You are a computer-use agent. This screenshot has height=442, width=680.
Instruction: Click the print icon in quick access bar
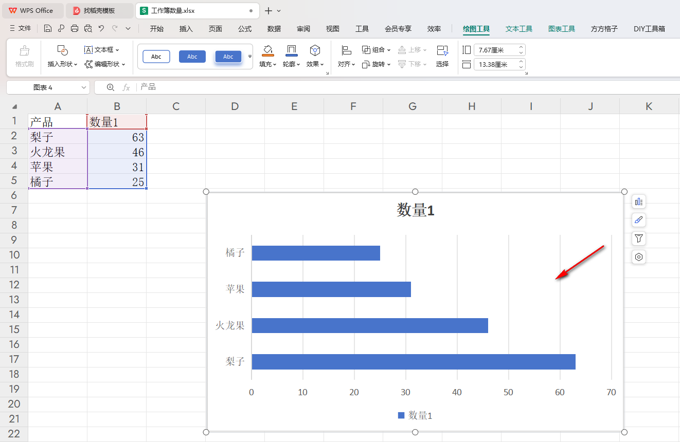pos(75,29)
